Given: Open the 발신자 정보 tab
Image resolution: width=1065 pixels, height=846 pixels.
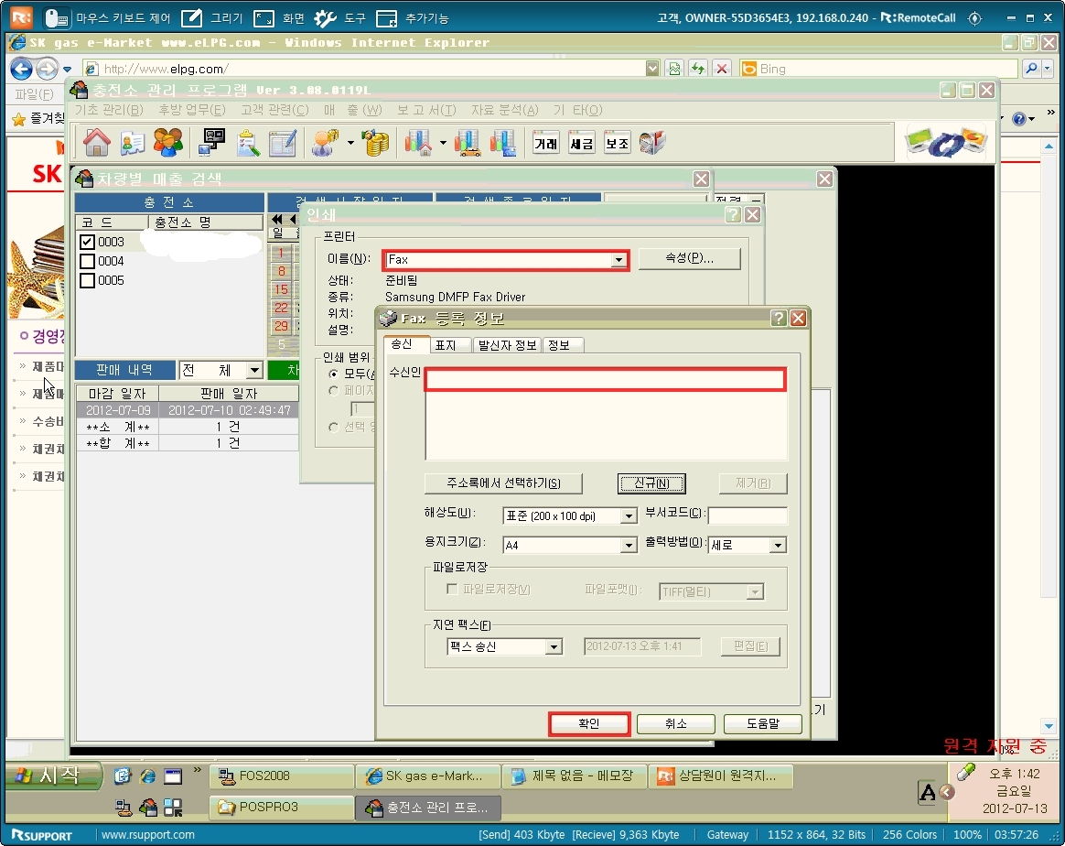Looking at the screenshot, I should [507, 345].
